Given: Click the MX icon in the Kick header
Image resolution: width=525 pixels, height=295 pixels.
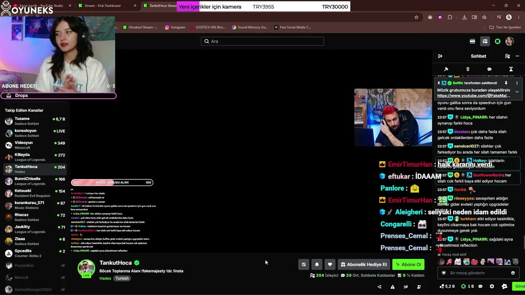Looking at the screenshot, I should [472, 41].
